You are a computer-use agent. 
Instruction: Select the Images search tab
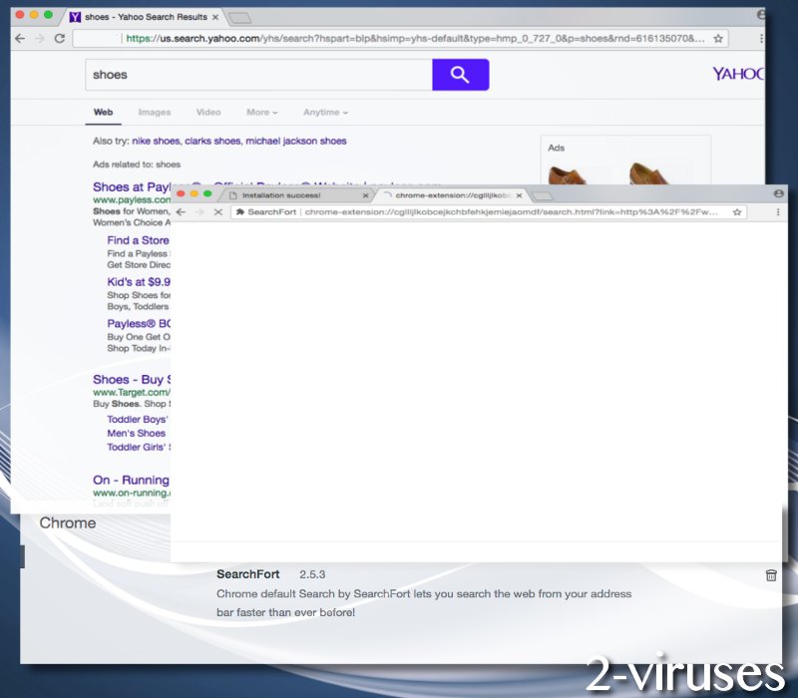tap(155, 113)
